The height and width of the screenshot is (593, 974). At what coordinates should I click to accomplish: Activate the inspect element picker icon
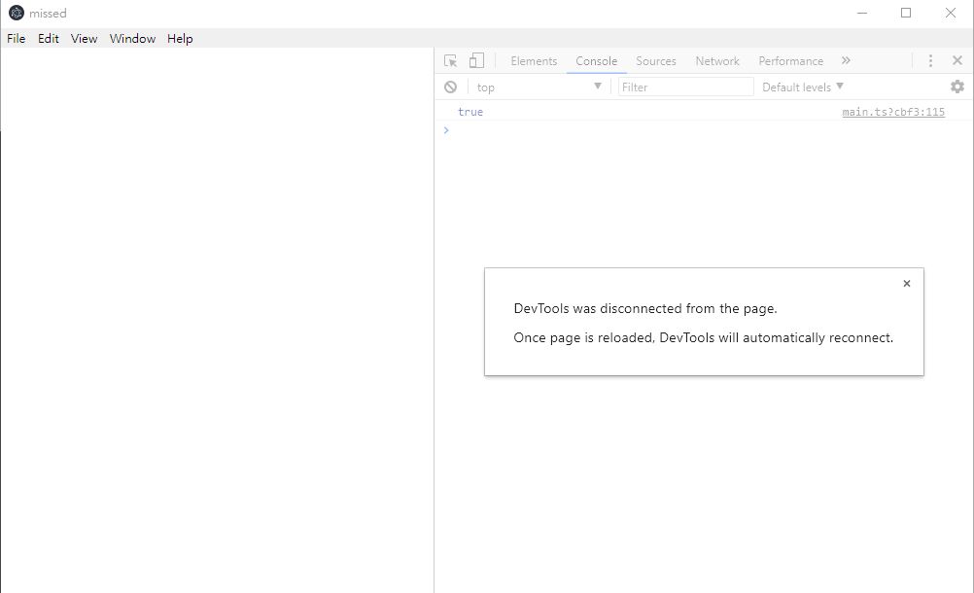(x=450, y=61)
